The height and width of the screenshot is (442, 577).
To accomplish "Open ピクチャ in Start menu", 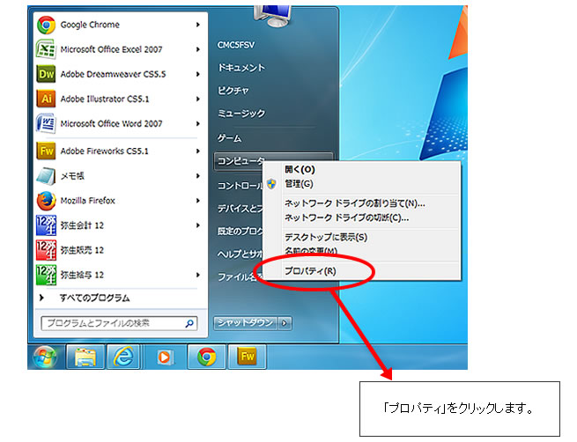I will (233, 91).
